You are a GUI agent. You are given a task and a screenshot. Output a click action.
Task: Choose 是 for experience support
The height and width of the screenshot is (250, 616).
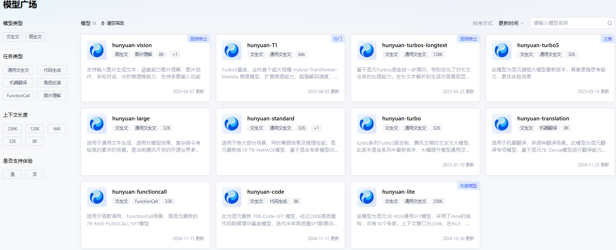[13, 175]
